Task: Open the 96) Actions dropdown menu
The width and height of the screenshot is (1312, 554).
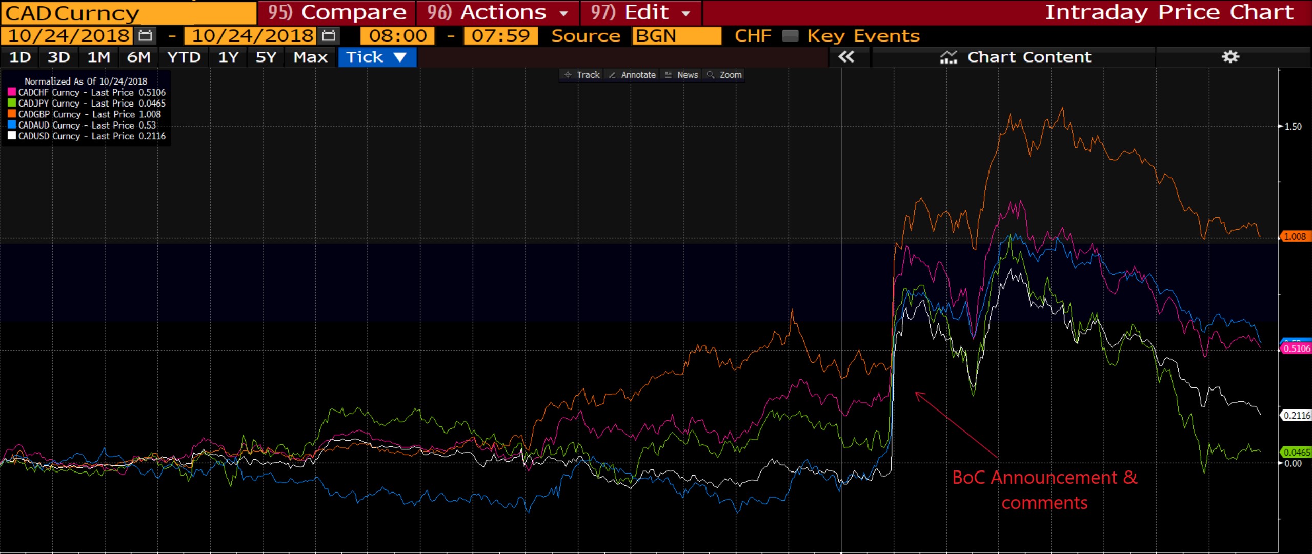Action: (x=497, y=12)
